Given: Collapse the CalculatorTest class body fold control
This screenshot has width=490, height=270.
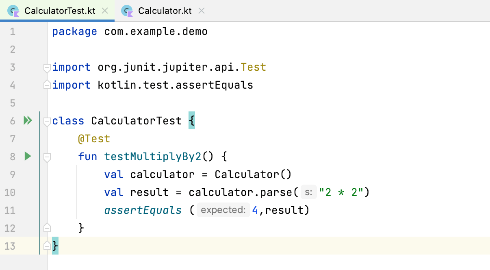Looking at the screenshot, I should coord(47,120).
